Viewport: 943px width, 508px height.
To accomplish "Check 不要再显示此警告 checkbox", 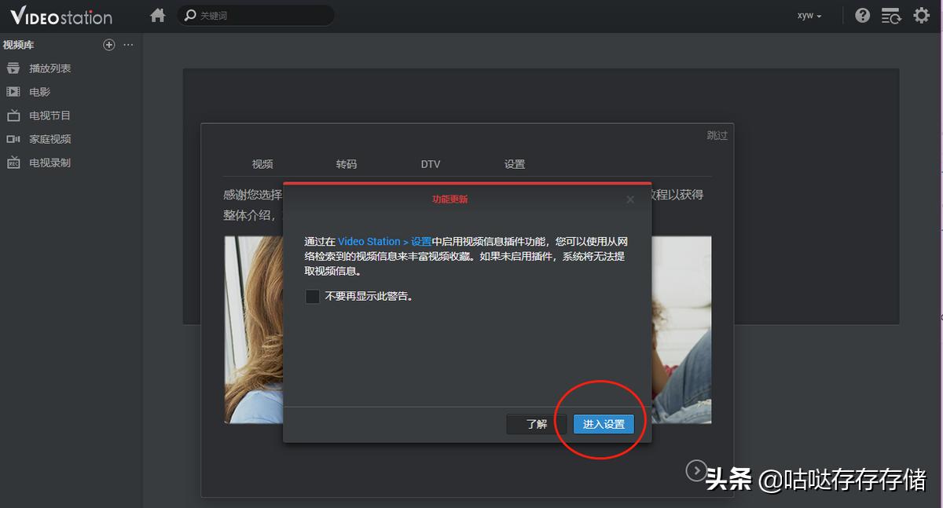I will [311, 297].
